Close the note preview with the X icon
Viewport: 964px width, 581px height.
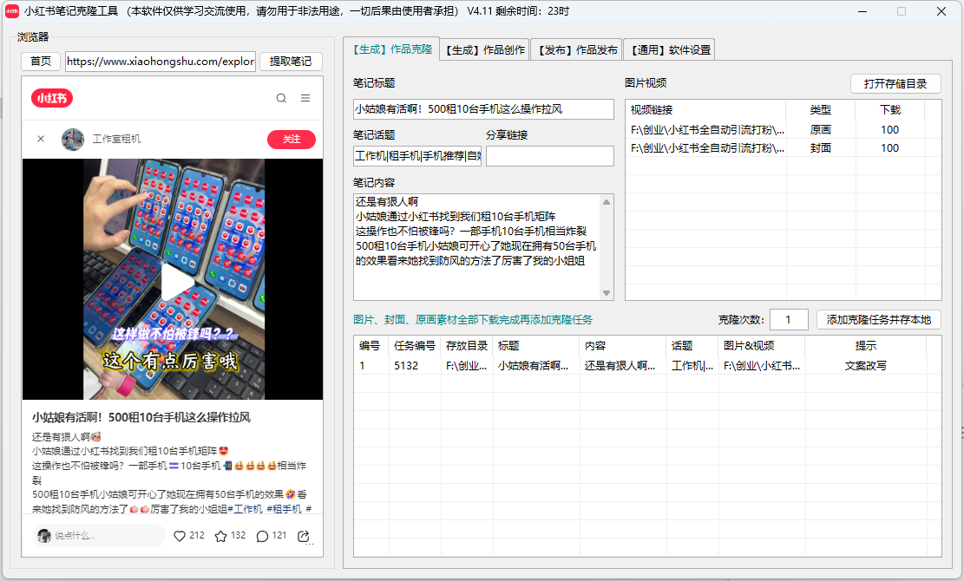point(43,140)
